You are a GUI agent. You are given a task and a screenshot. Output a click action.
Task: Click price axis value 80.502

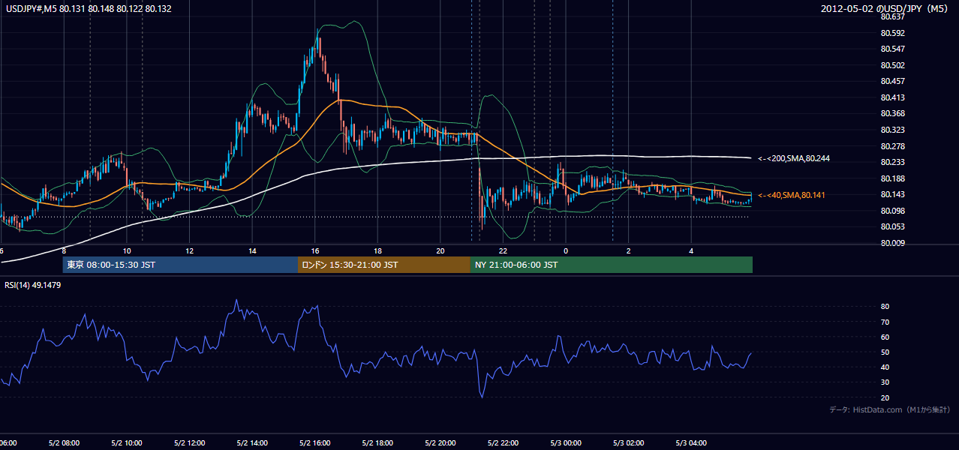point(892,65)
